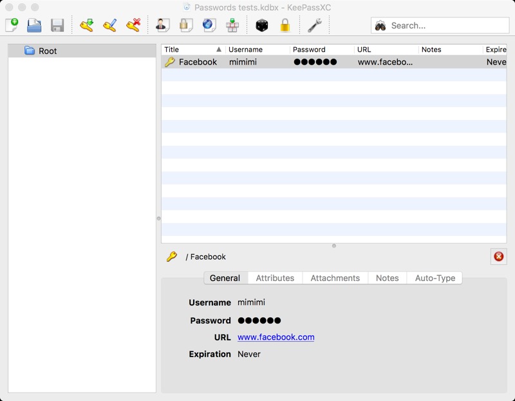515x401 pixels.
Task: Click the Root folder icon
Action: pyautogui.click(x=30, y=51)
